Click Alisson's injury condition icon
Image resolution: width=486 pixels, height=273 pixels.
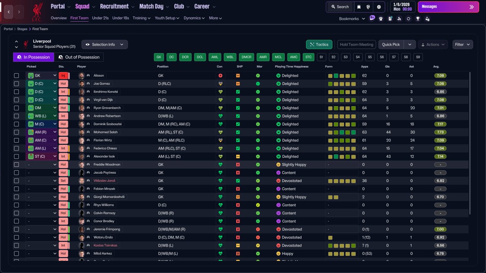pyautogui.click(x=220, y=75)
